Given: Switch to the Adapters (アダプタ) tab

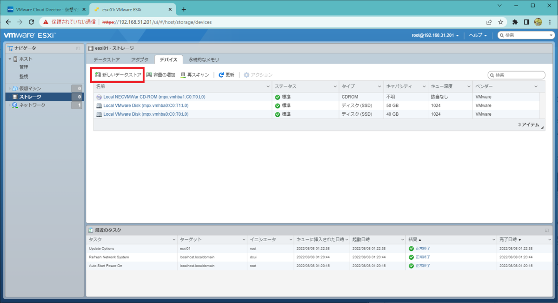Looking at the screenshot, I should pyautogui.click(x=139, y=59).
